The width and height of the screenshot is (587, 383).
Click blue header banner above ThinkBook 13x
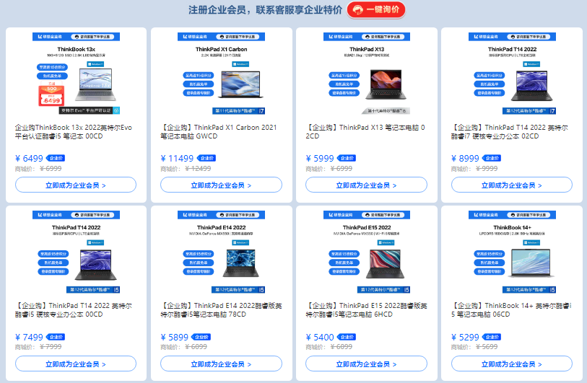click(76, 37)
